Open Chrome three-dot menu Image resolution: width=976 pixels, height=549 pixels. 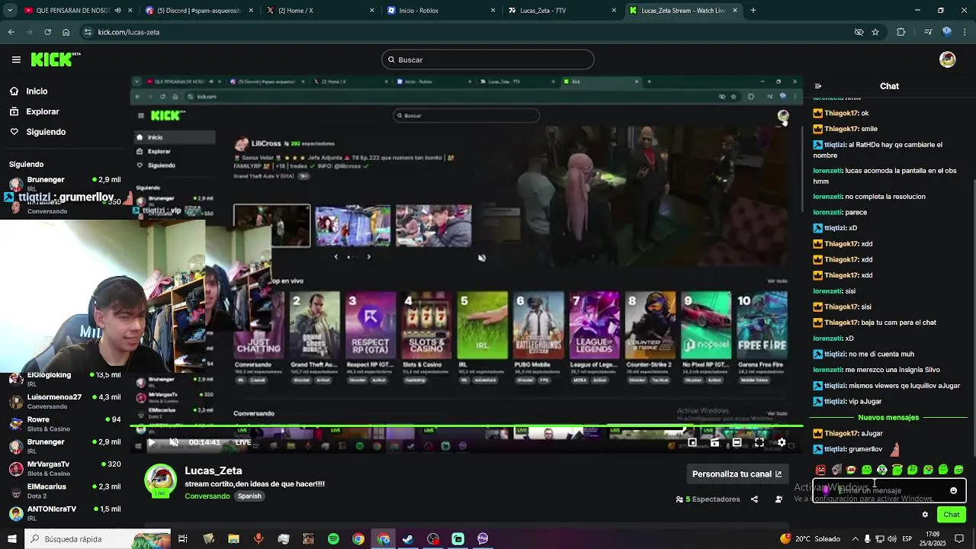coord(966,32)
